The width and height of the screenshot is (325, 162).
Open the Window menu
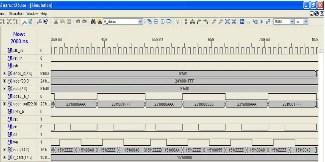coord(32,13)
